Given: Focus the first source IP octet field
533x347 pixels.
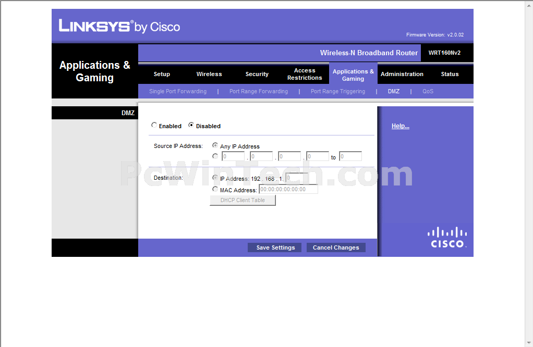Looking at the screenshot, I should tap(233, 156).
